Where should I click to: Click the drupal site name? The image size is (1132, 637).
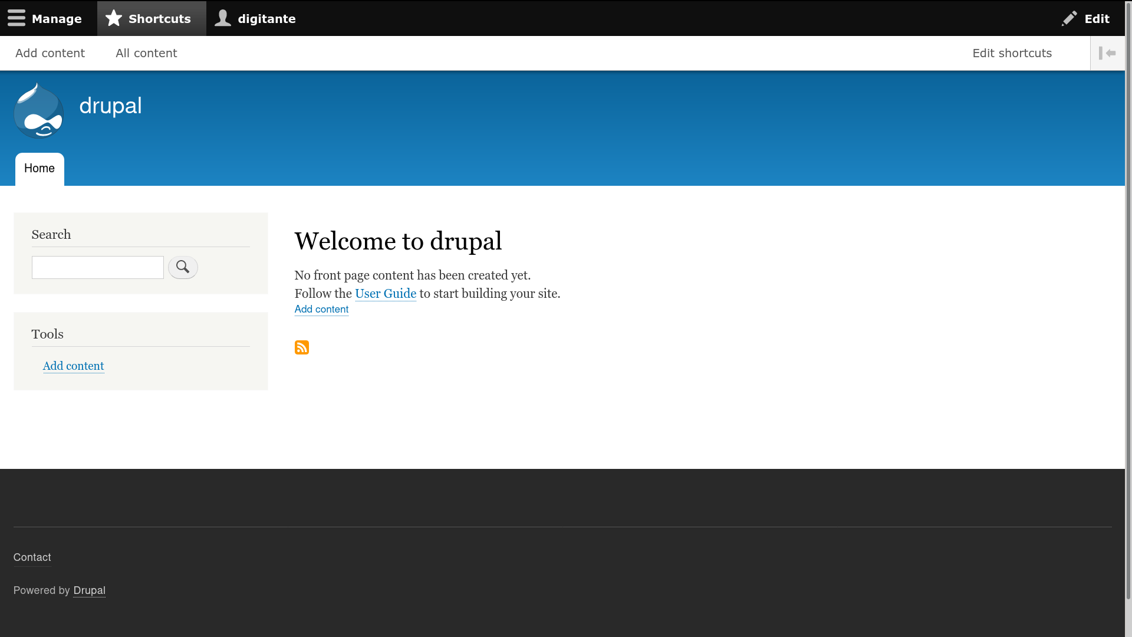click(x=110, y=106)
